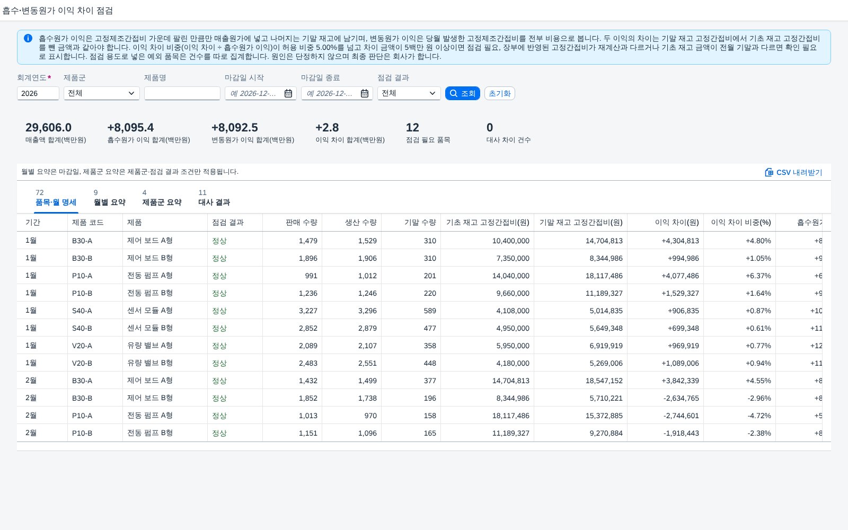Click the 18,547,152 ending inventory overhead value
The height and width of the screenshot is (530, 848).
[604, 381]
